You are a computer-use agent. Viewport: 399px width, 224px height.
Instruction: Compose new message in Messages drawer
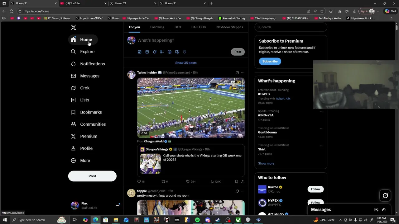376,210
